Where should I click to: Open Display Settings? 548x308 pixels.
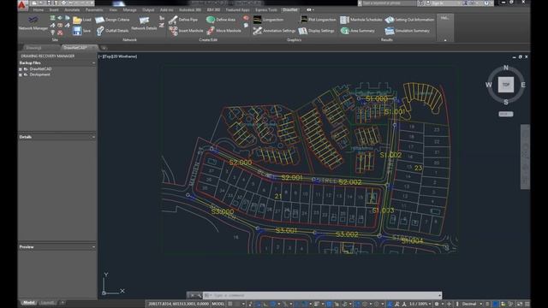pos(316,31)
